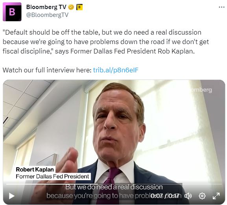Click the @BloombergTV handle
Viewport: 227px width, 205px height.
pyautogui.click(x=47, y=15)
